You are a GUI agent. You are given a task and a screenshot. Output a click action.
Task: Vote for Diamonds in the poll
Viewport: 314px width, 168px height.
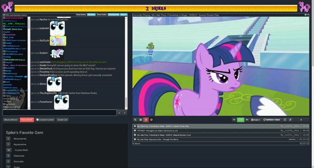pos(8,156)
